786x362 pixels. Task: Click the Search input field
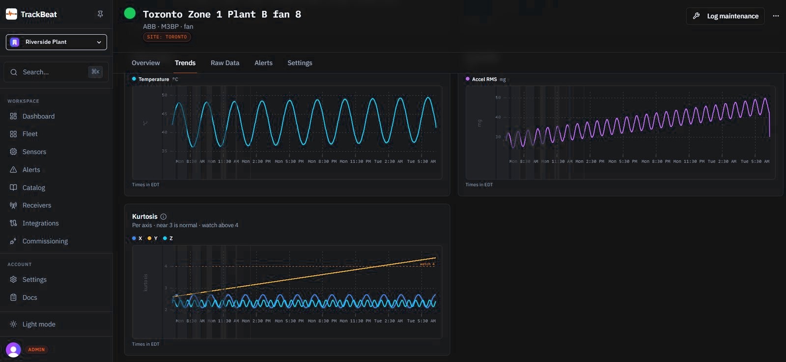[x=56, y=72]
